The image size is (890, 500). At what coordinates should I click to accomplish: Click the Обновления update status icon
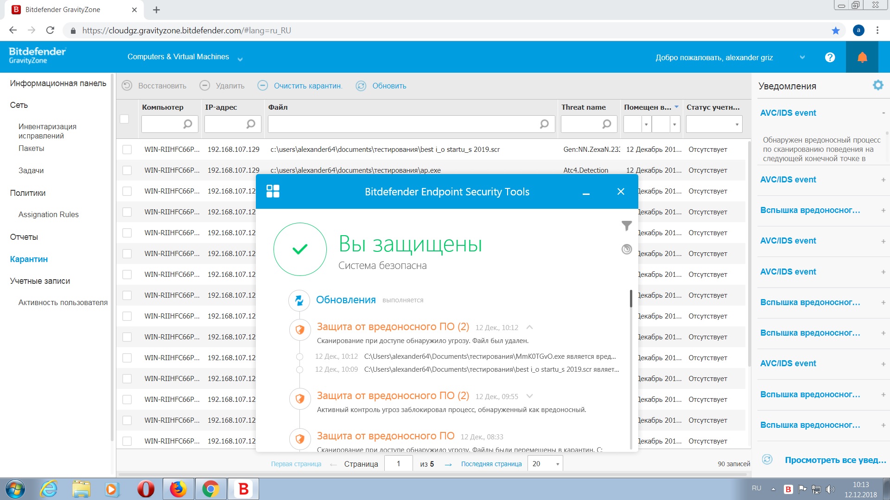299,300
